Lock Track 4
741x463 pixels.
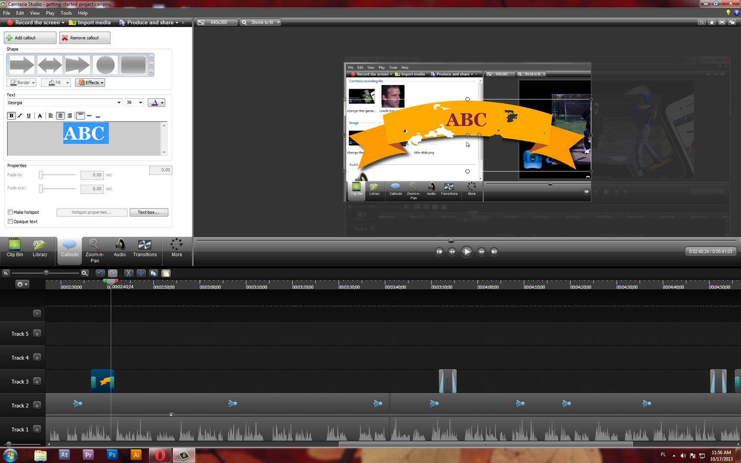click(37, 357)
